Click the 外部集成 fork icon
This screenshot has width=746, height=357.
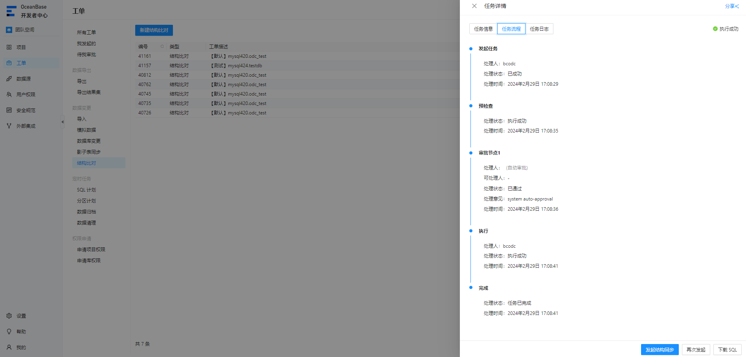coord(9,126)
